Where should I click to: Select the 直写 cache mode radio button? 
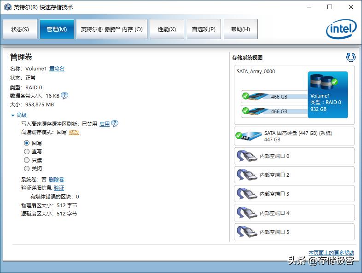[27, 151]
